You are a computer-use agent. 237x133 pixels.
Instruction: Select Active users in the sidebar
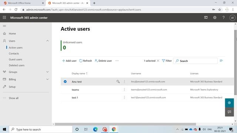16,48
